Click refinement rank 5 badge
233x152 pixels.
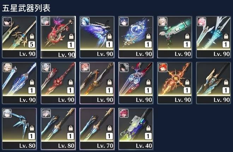pyautogui.click(x=32, y=44)
